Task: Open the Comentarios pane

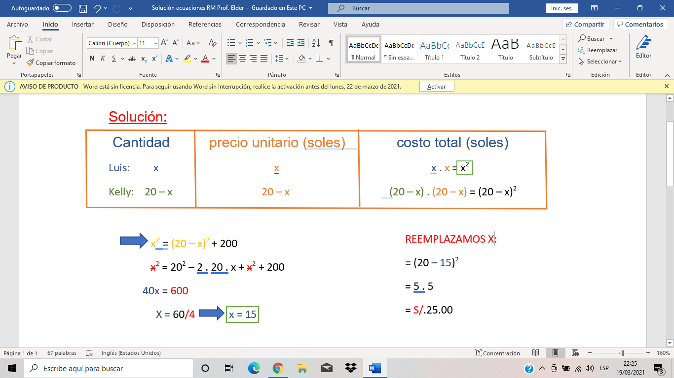Action: 640,24
